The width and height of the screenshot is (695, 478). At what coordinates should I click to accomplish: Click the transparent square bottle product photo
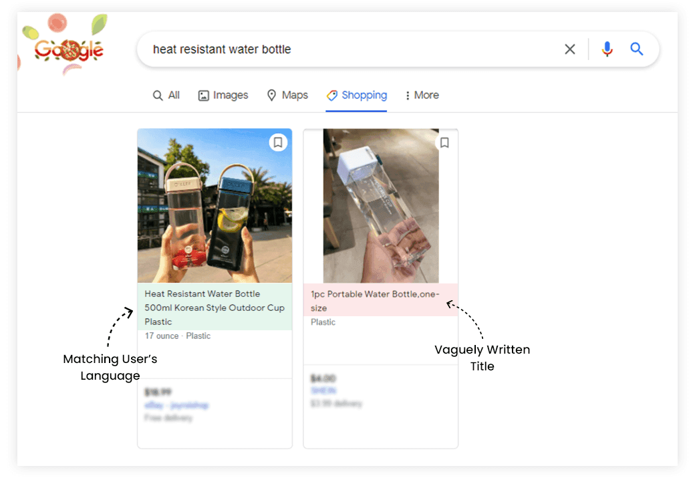coord(380,205)
